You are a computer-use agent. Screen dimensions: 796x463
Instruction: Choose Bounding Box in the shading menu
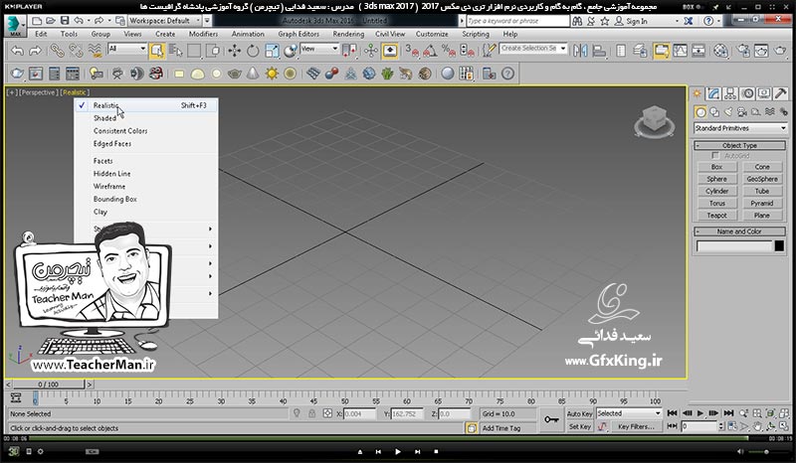point(146,199)
